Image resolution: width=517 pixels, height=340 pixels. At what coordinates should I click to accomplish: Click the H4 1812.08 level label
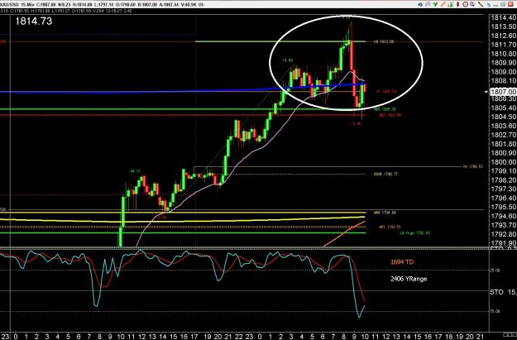384,41
